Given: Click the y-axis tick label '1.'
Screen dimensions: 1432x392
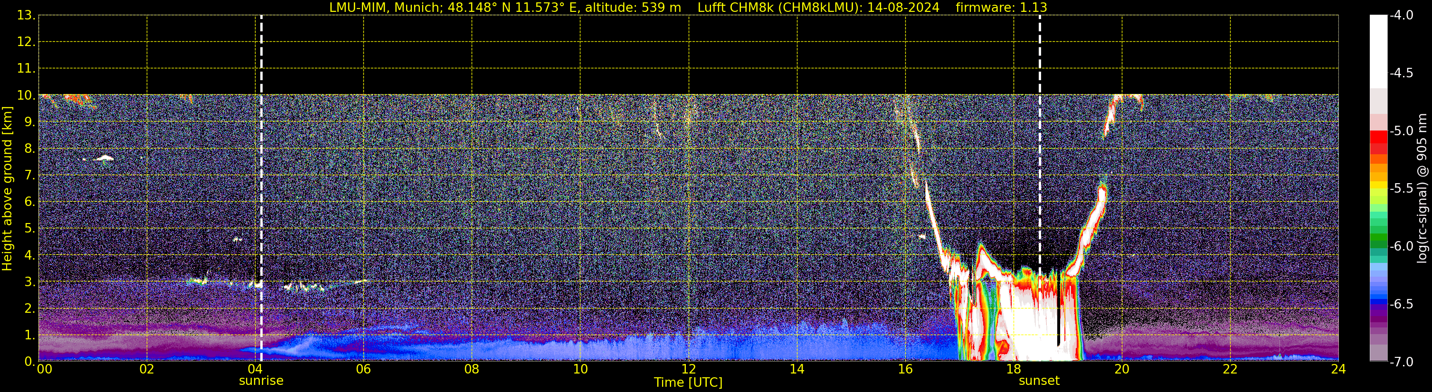Looking at the screenshot, I should pyautogui.click(x=29, y=336).
